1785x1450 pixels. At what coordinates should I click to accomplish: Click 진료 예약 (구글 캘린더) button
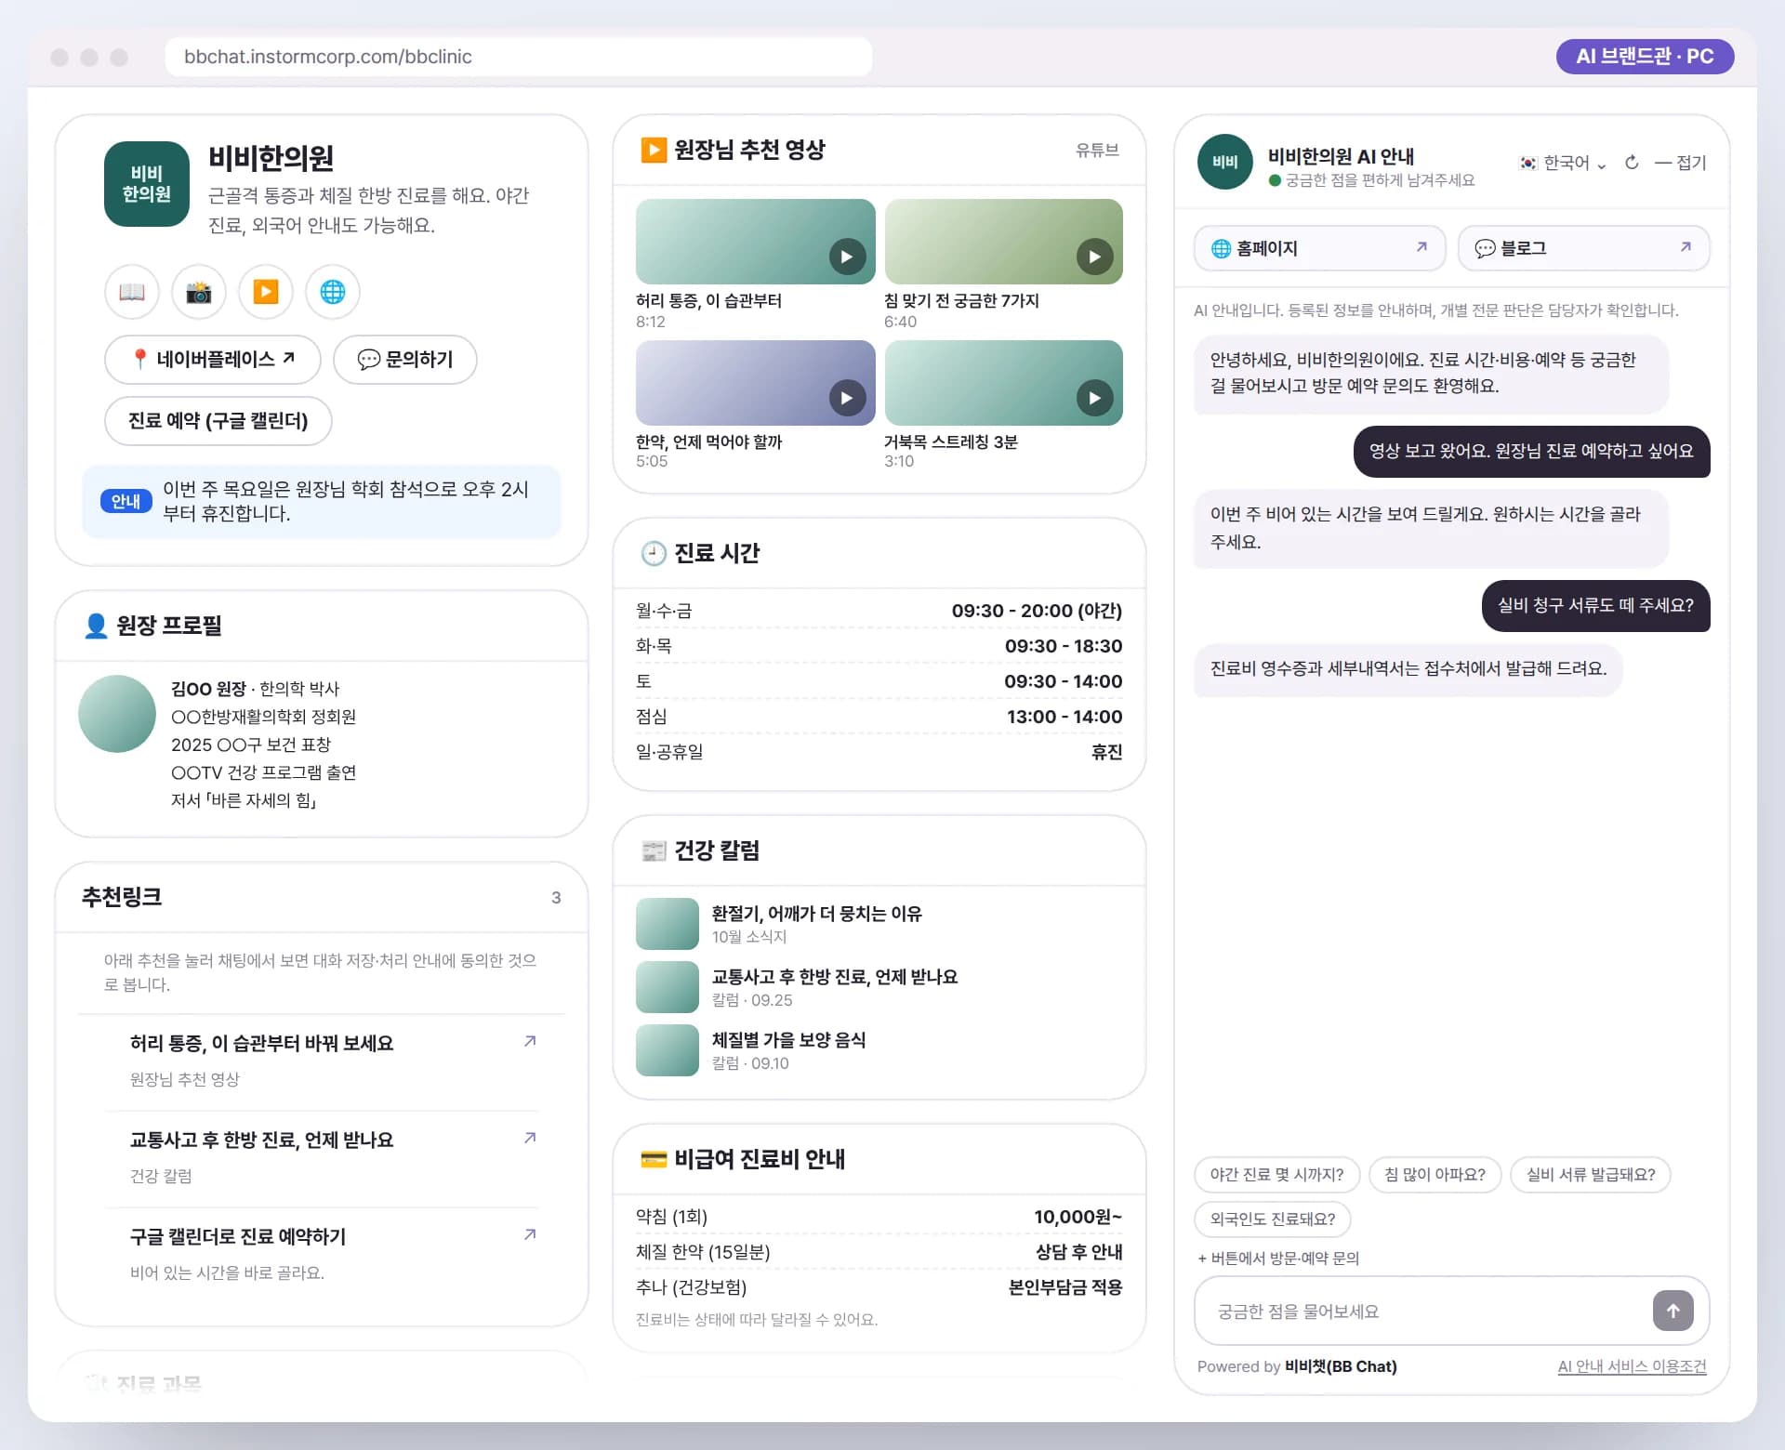218,420
